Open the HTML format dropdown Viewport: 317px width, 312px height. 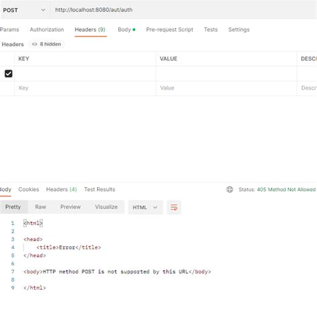pyautogui.click(x=145, y=207)
